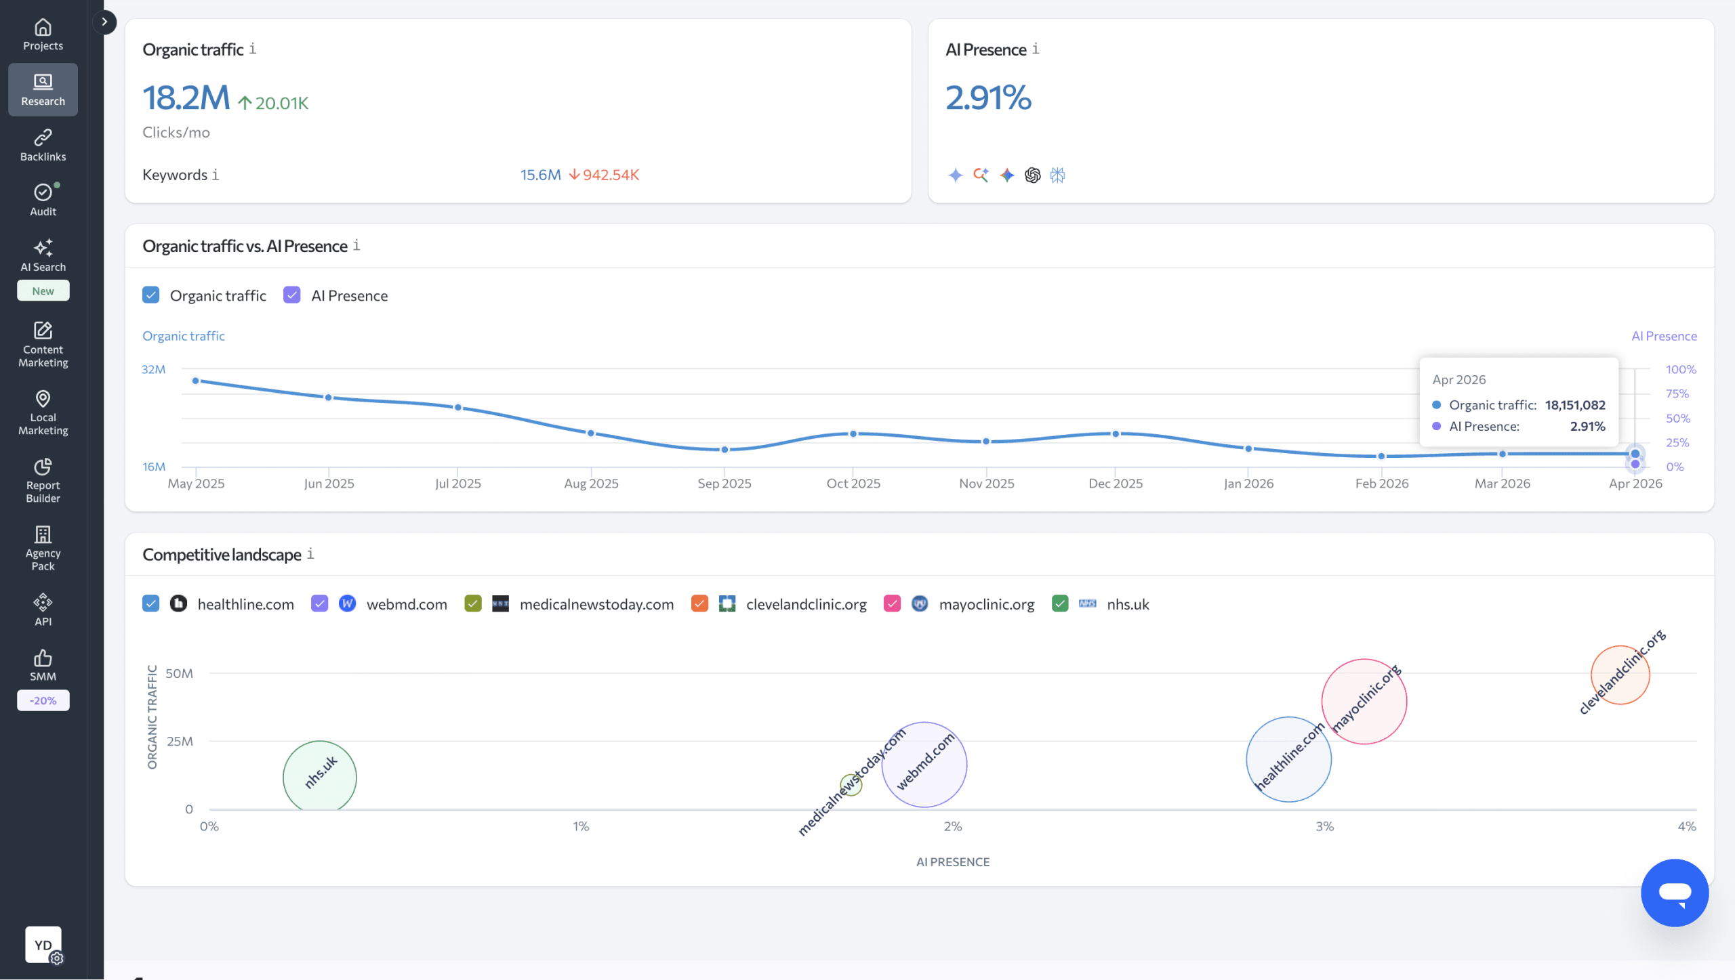Open SMM section
The image size is (1735, 980).
coord(43,665)
